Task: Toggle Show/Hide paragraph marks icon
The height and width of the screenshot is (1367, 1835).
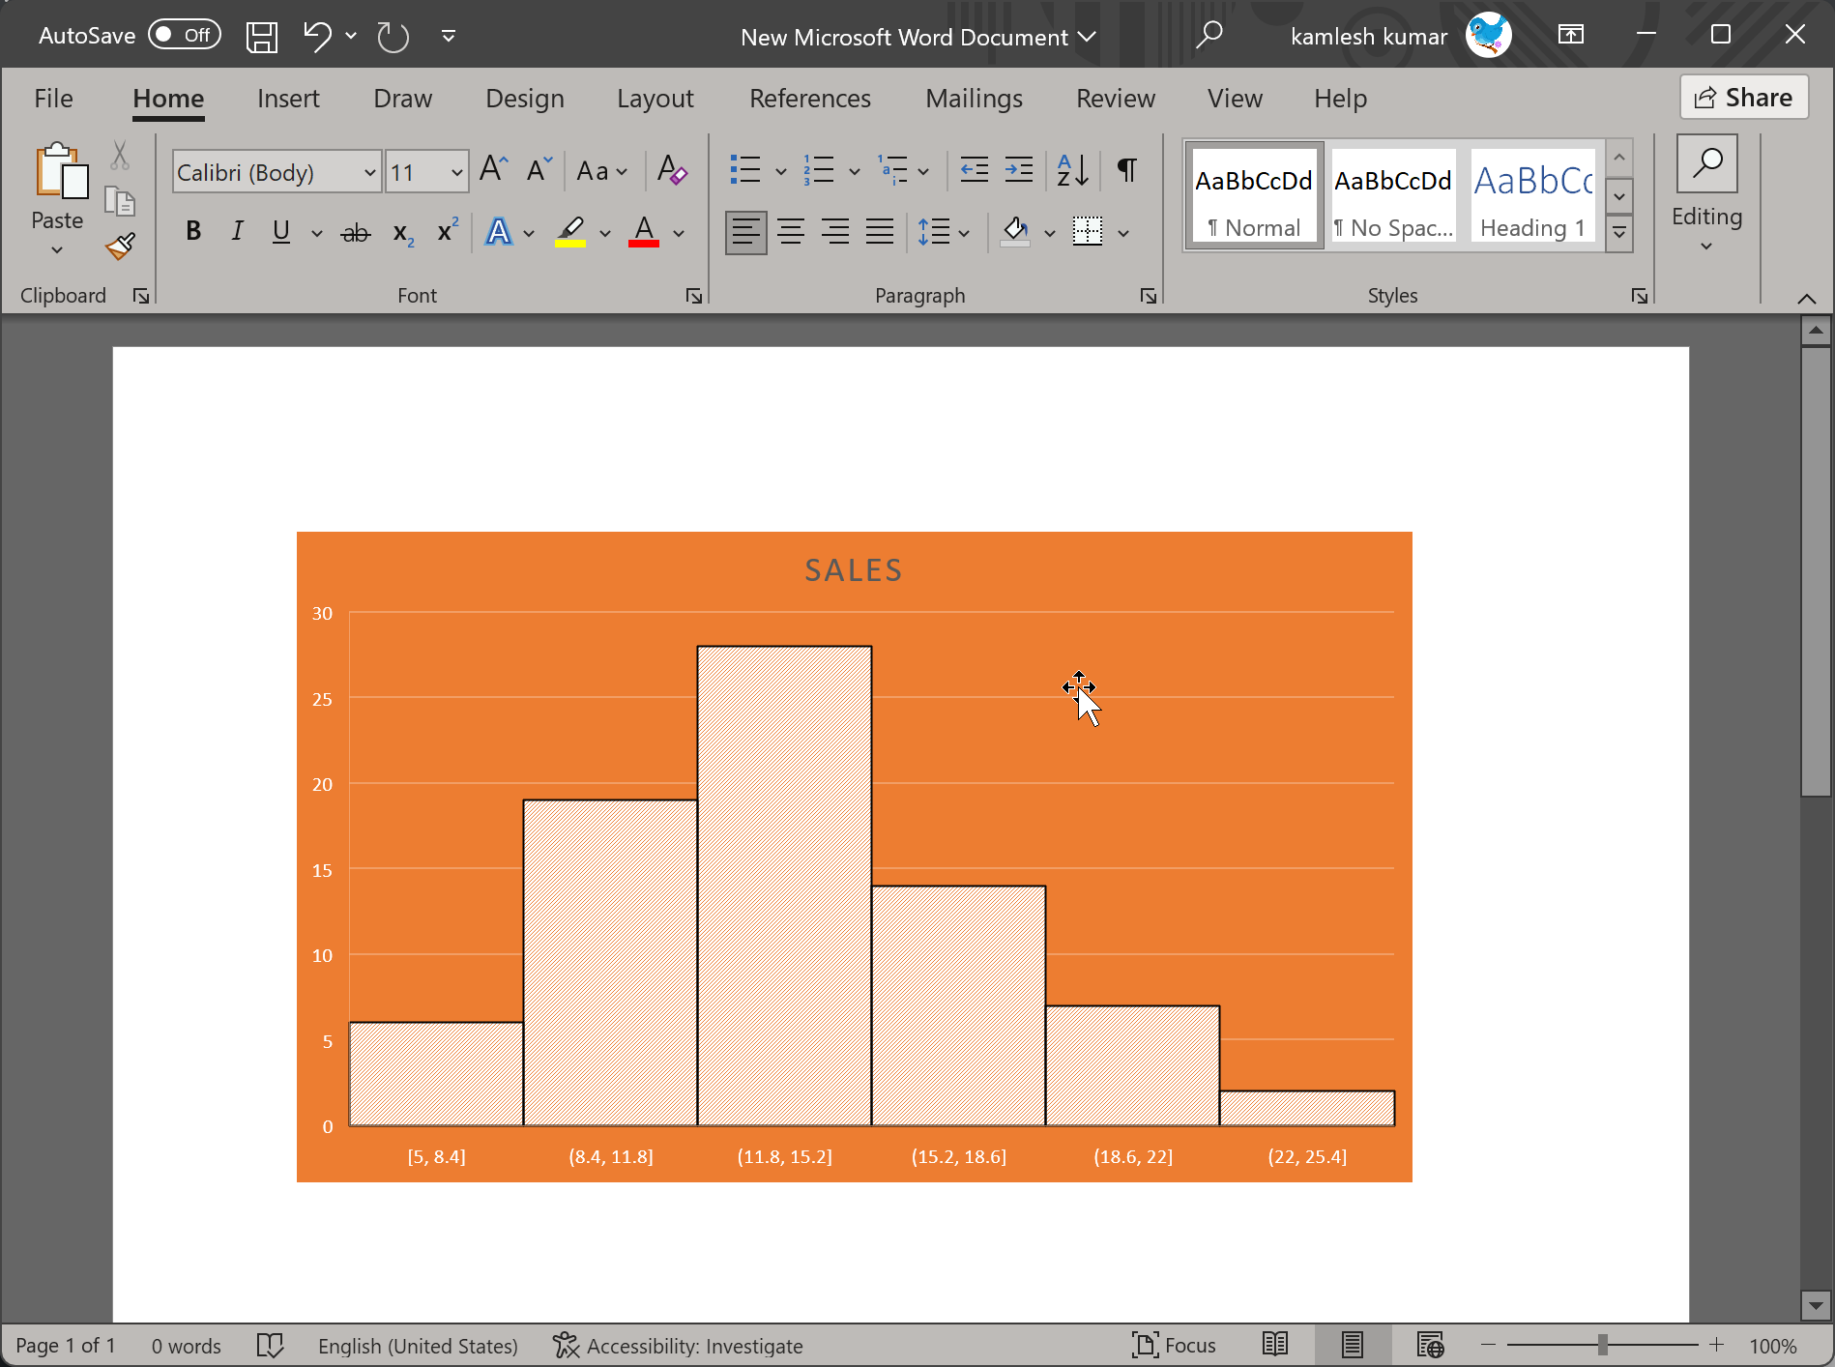Action: coord(1126,171)
